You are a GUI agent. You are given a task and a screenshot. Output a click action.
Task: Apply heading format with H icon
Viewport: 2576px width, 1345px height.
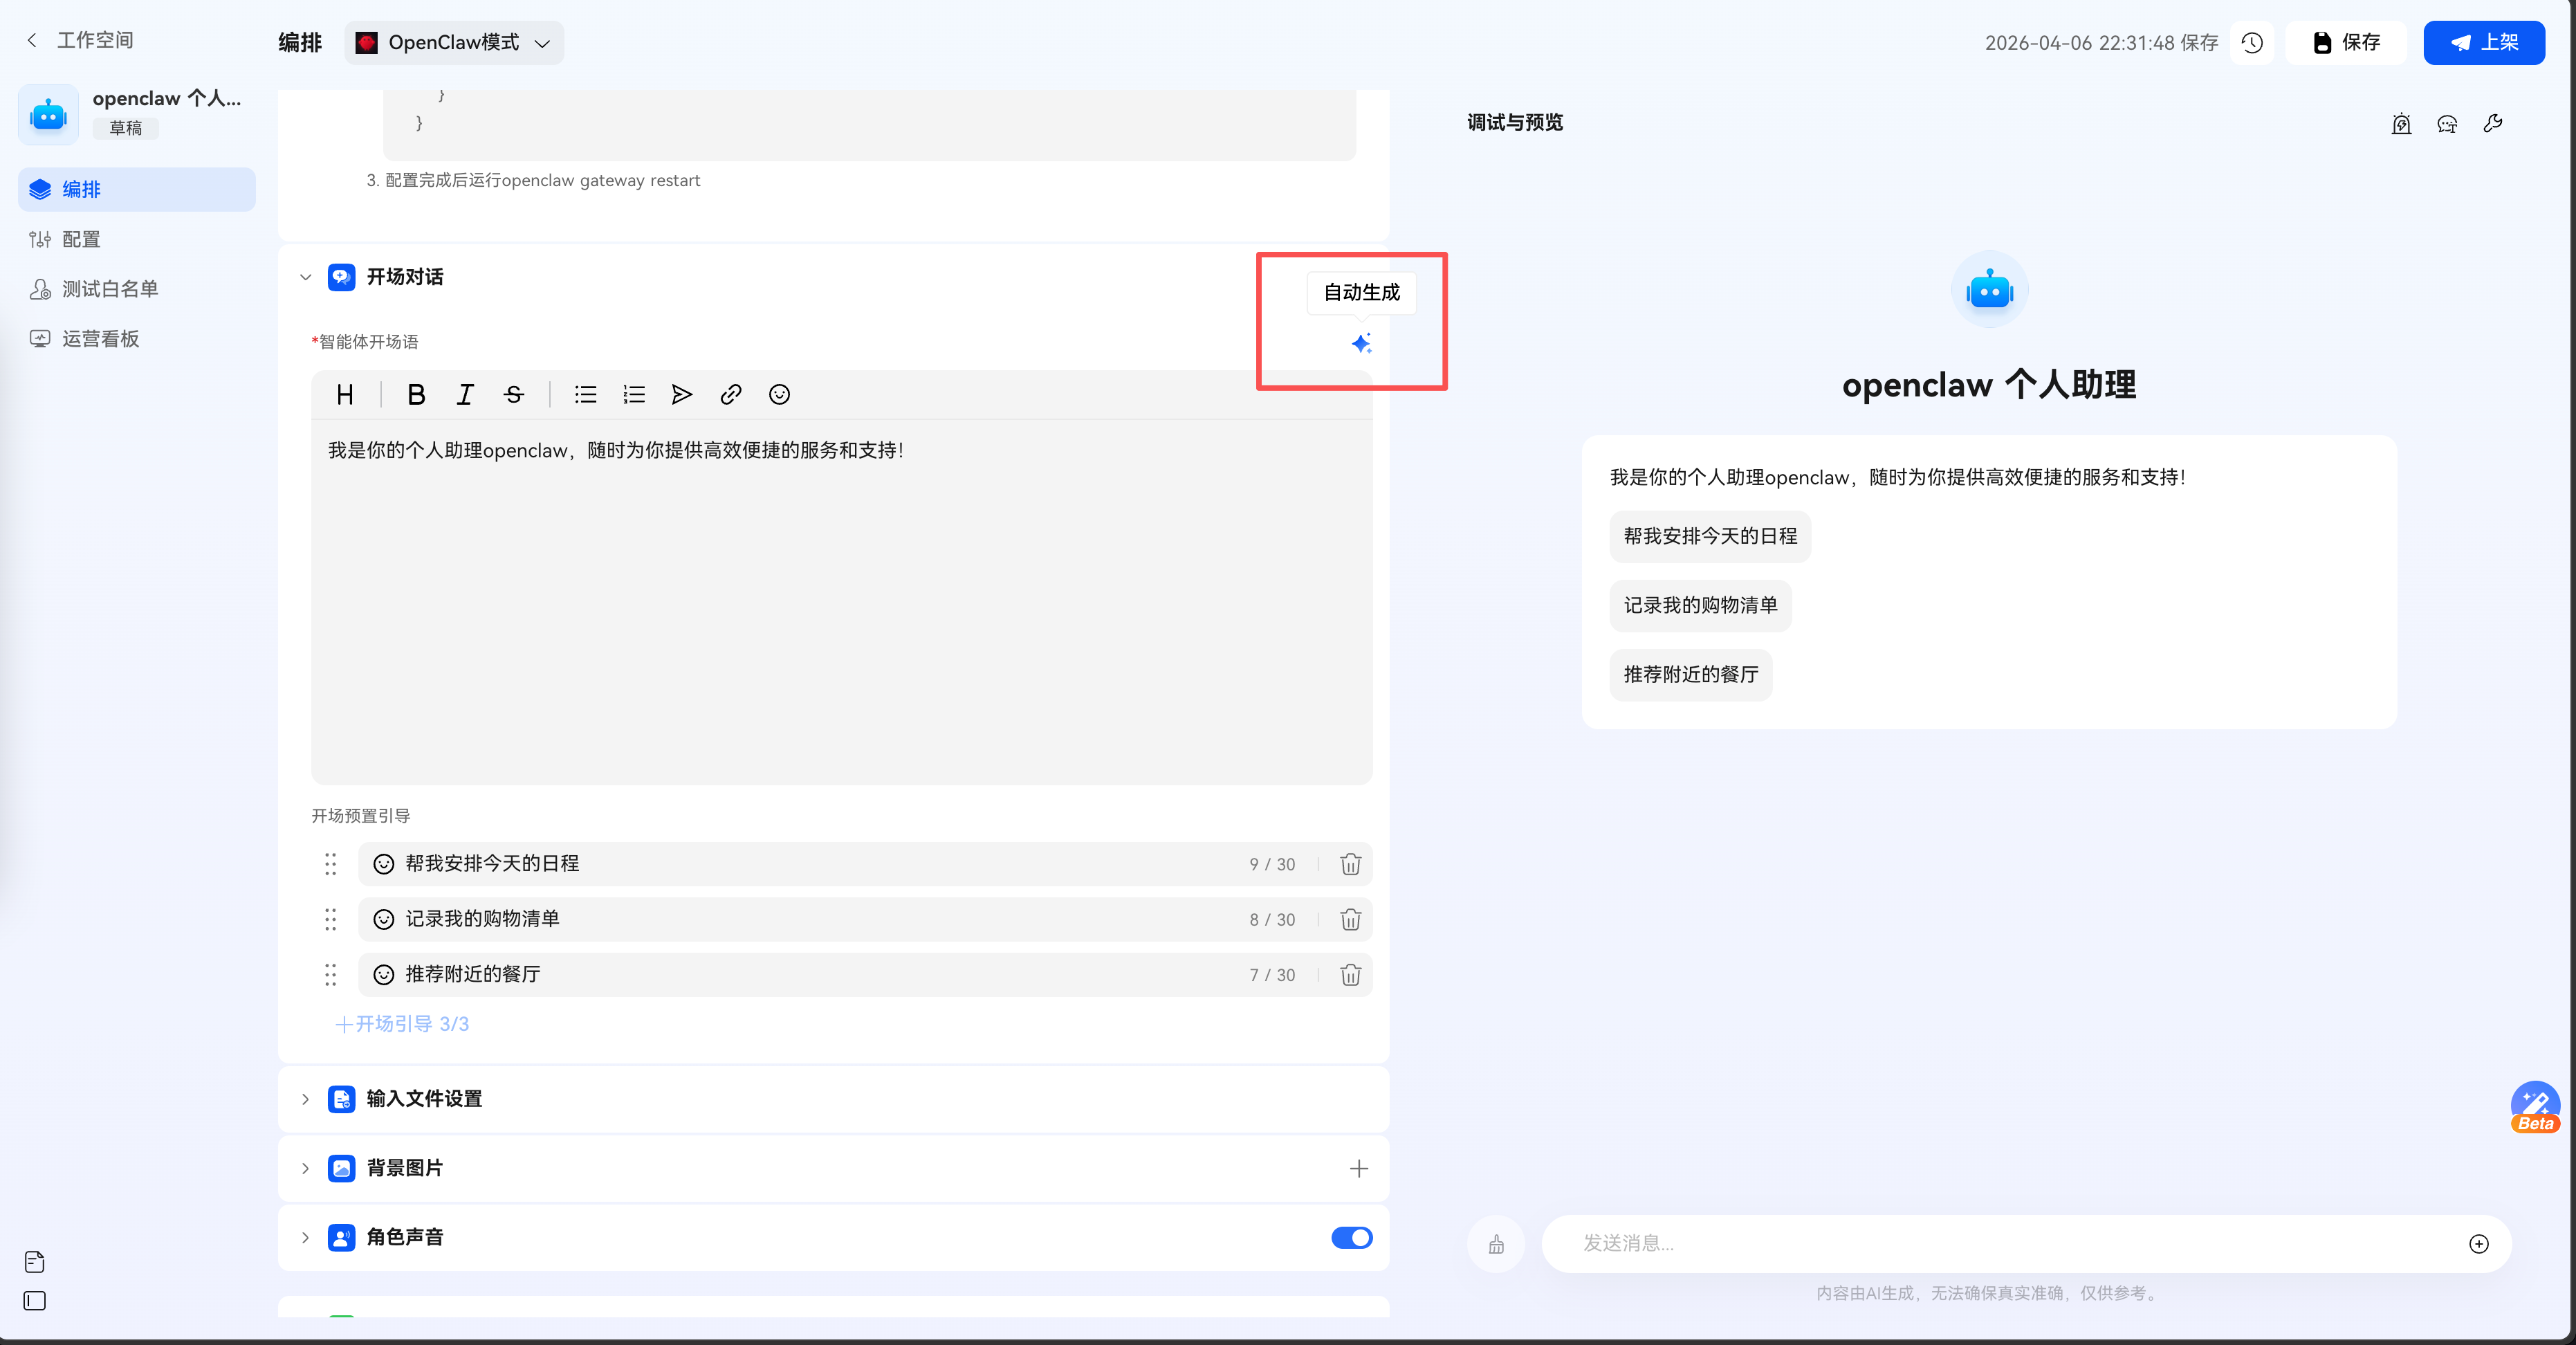click(x=345, y=395)
